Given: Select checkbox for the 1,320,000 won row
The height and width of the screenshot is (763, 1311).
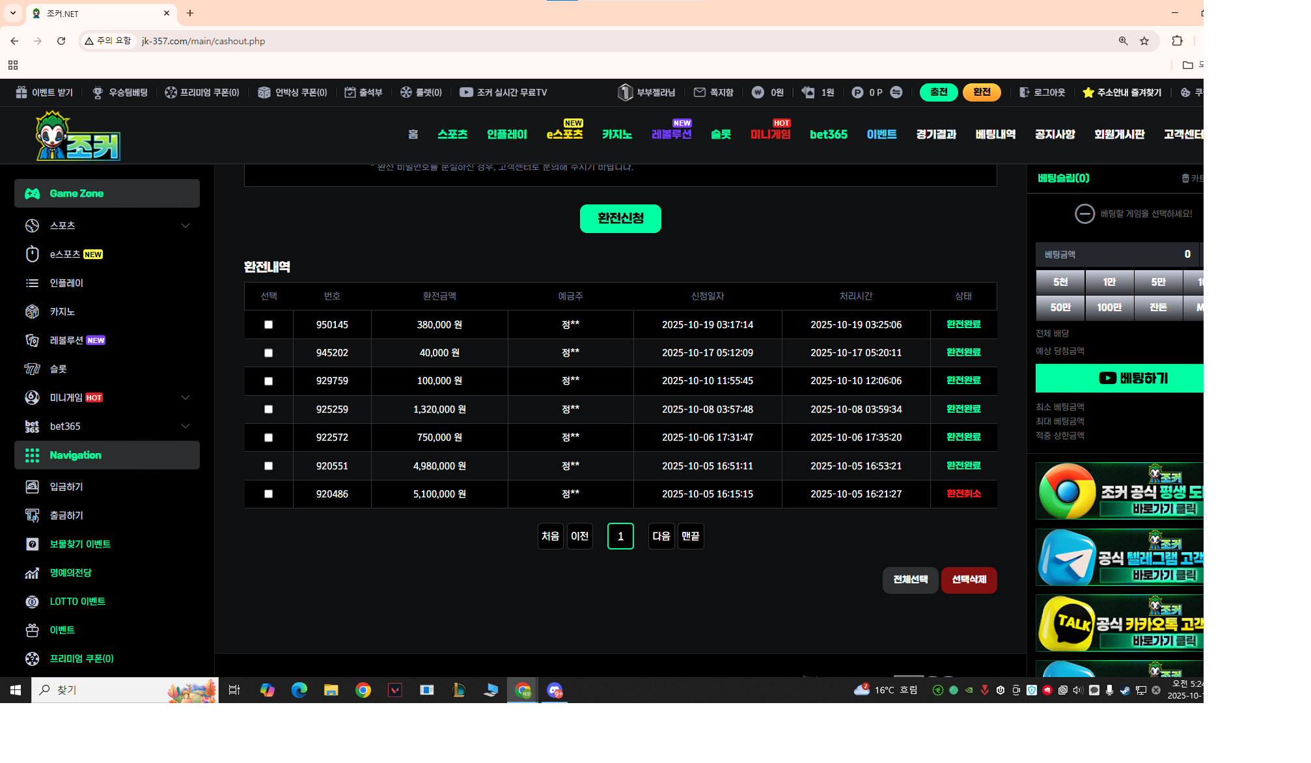Looking at the screenshot, I should (268, 409).
